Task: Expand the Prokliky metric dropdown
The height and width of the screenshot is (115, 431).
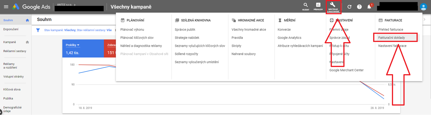Action: click(x=72, y=45)
